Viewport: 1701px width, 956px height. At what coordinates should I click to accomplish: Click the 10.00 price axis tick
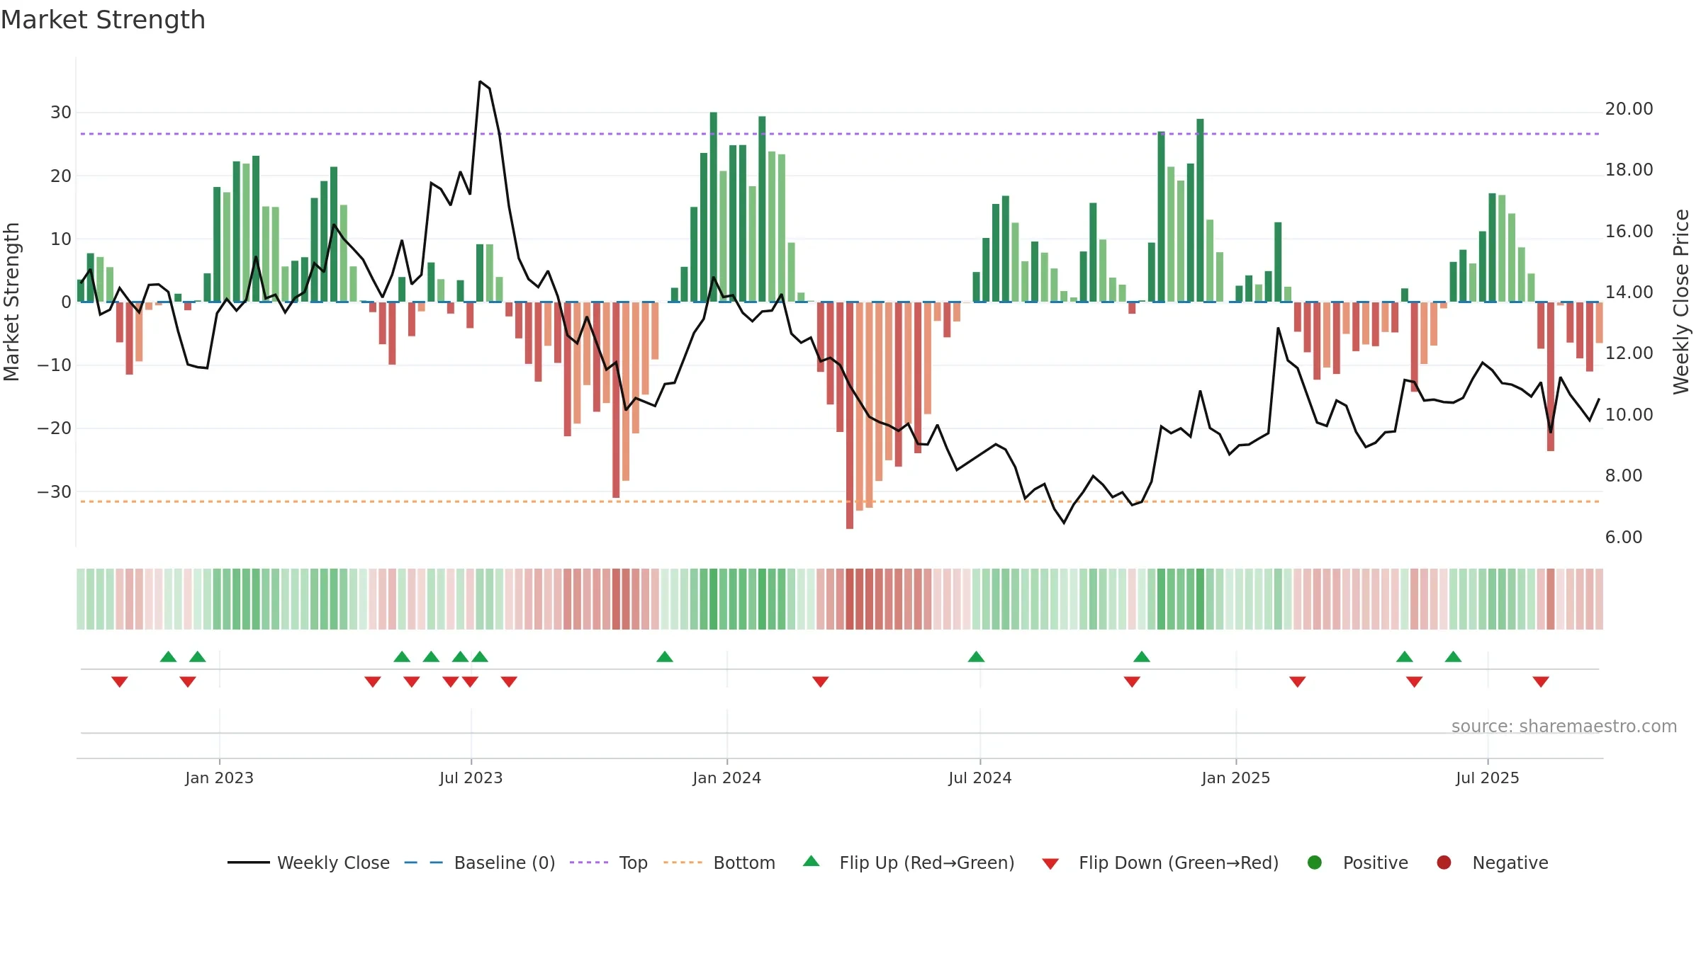(x=1629, y=415)
